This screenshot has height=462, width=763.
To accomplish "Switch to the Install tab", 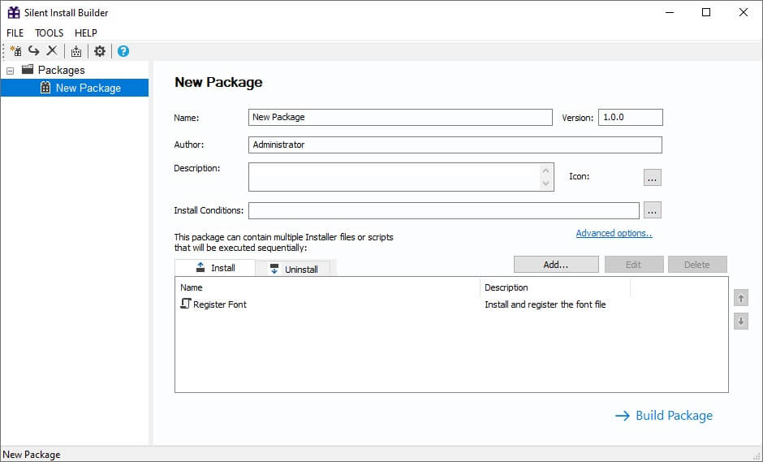I will pyautogui.click(x=214, y=268).
